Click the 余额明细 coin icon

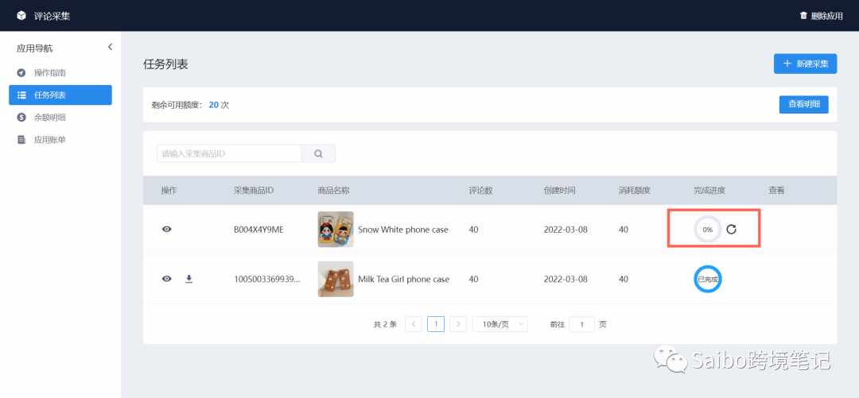point(21,117)
